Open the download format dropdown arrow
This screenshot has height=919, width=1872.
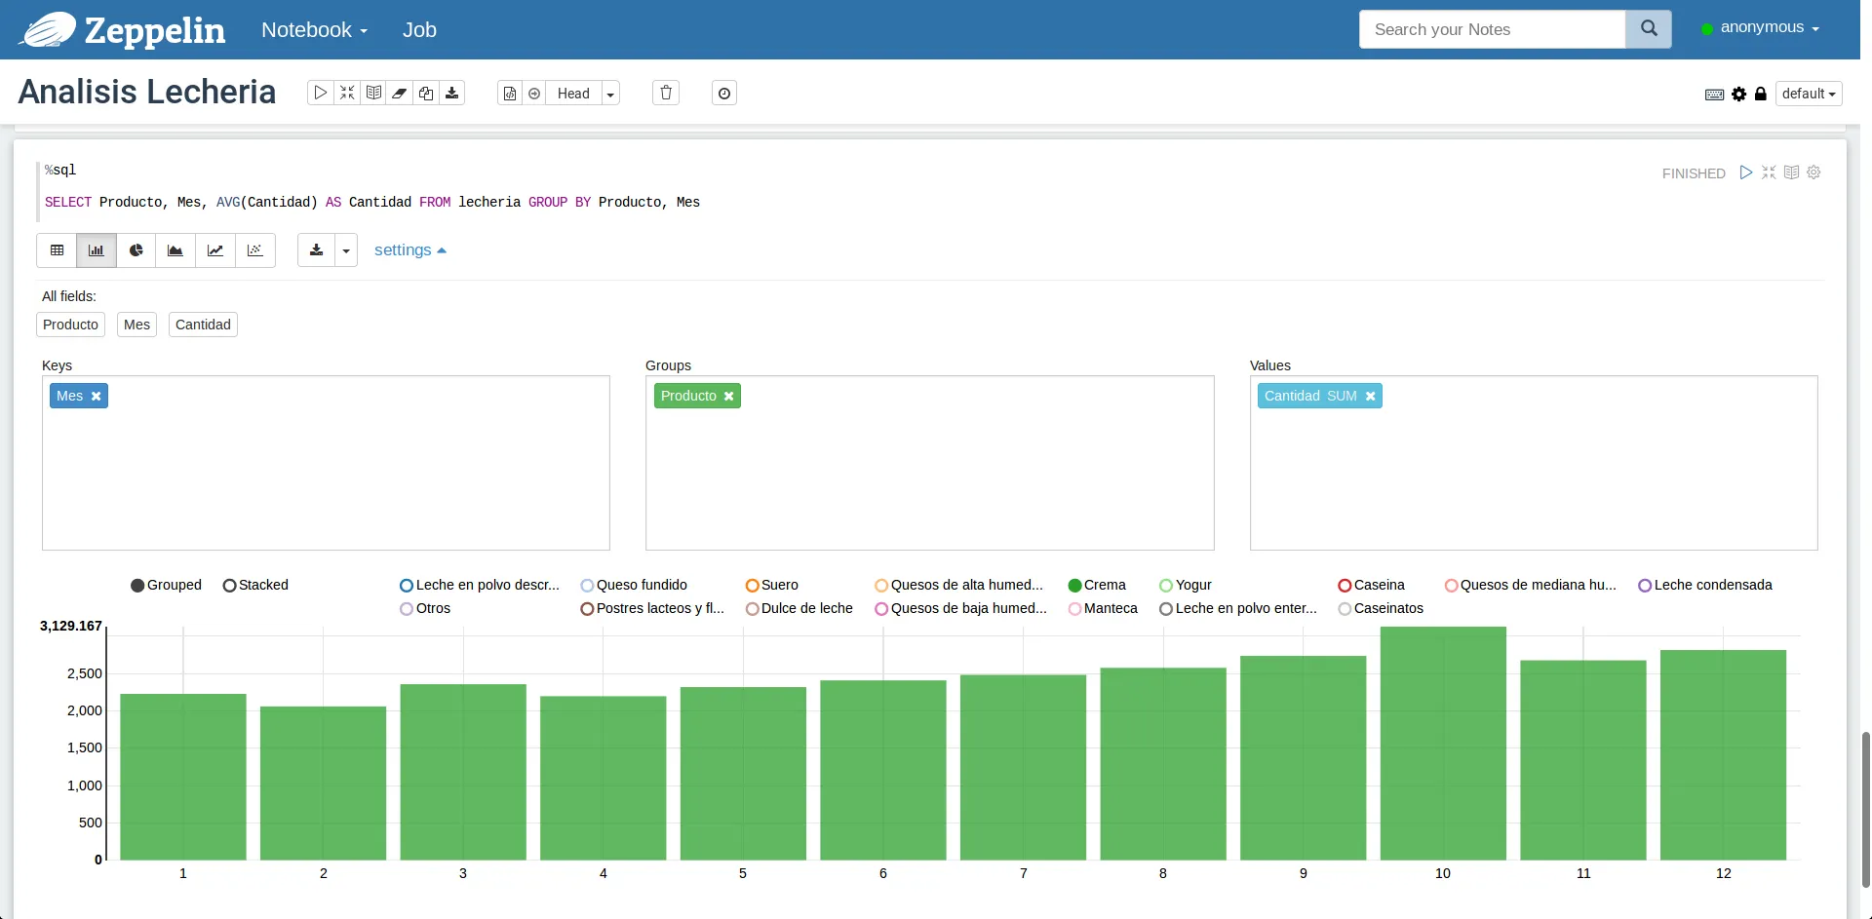point(346,250)
